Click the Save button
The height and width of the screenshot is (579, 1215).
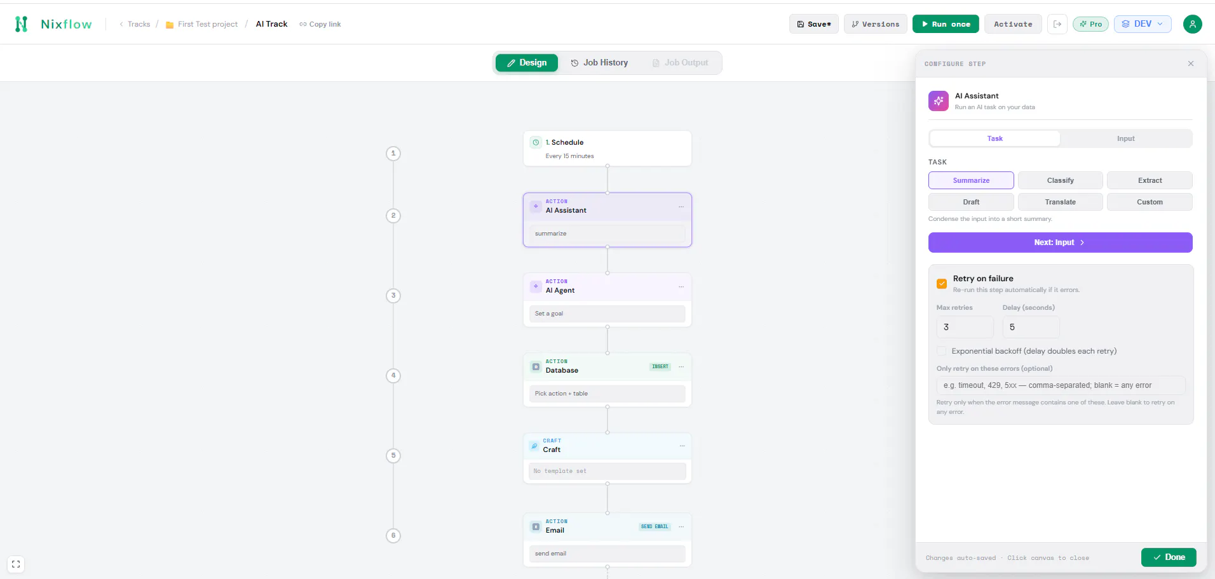[x=813, y=24]
